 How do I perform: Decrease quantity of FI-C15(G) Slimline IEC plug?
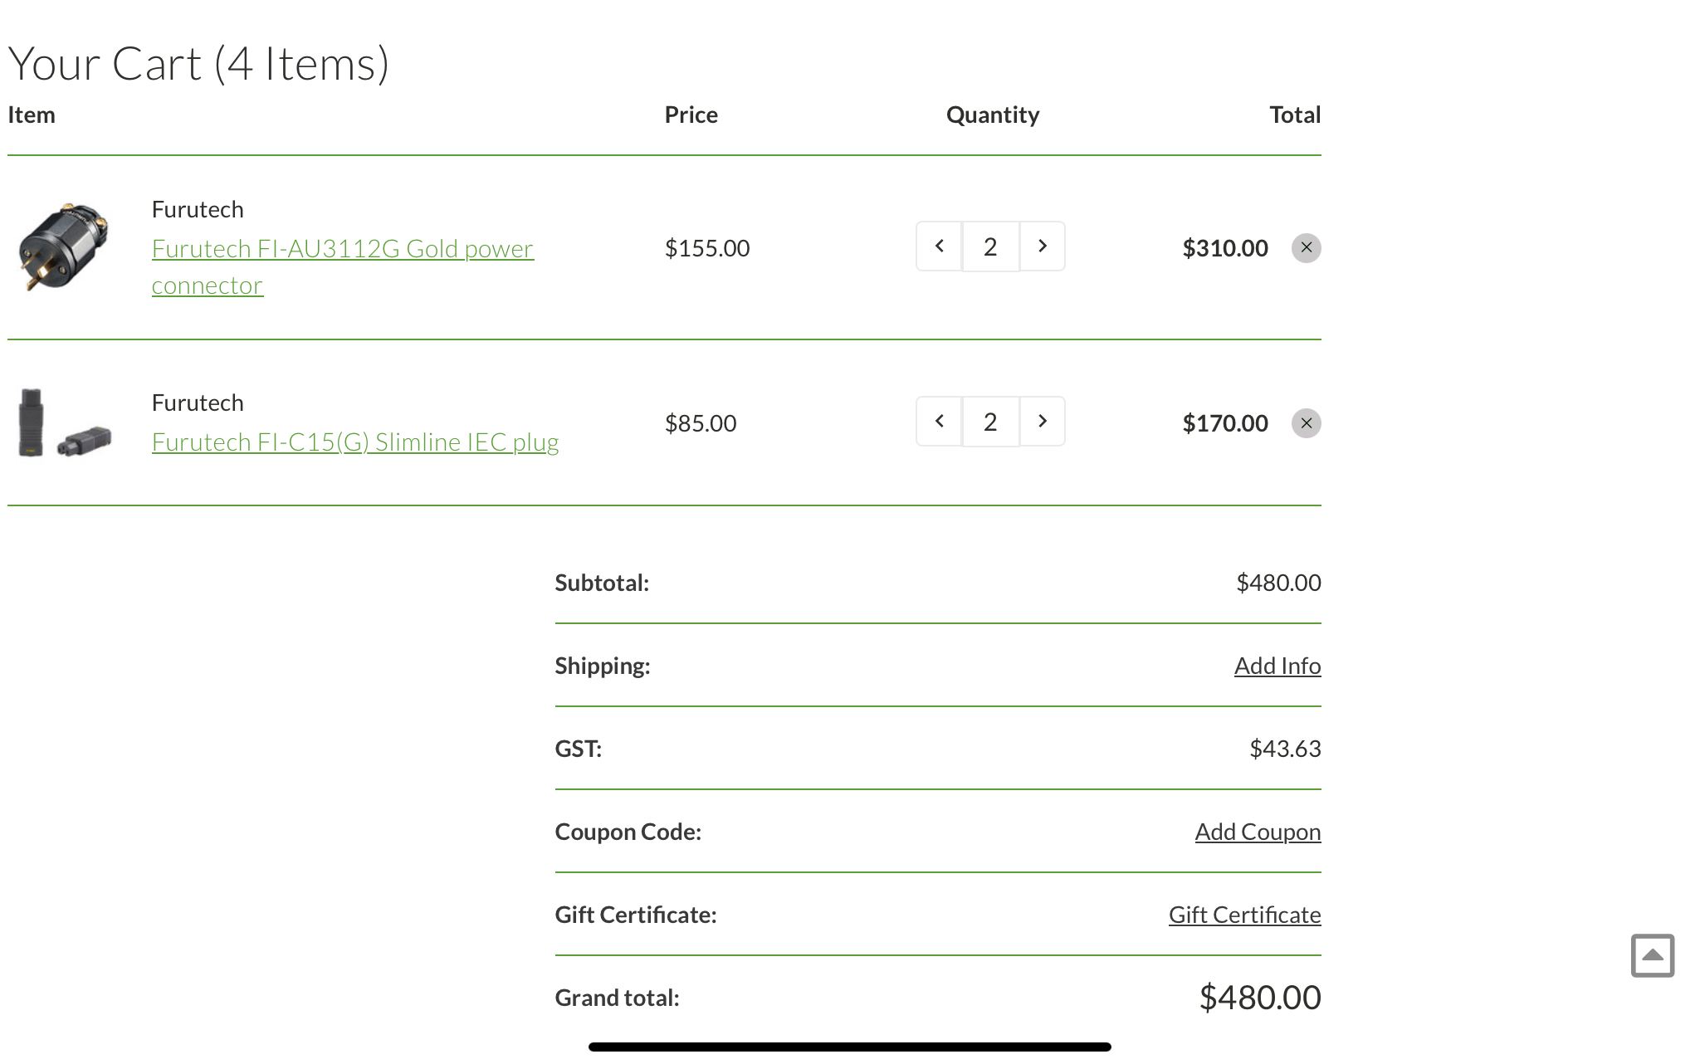tap(939, 422)
